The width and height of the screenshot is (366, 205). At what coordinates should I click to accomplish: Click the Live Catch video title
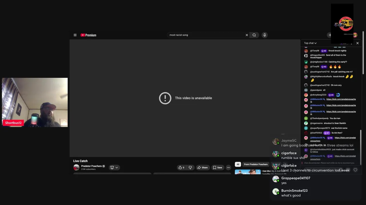tap(80, 161)
